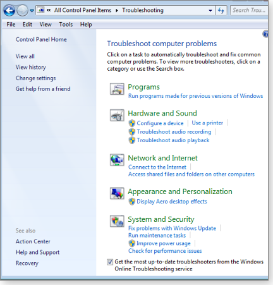Click the Troubleshooting breadcrumb segment
This screenshot has width=273, height=285.
[x=143, y=10]
